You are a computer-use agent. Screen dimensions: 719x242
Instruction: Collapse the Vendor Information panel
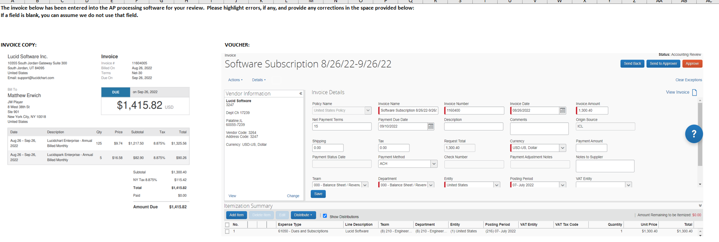tap(300, 94)
